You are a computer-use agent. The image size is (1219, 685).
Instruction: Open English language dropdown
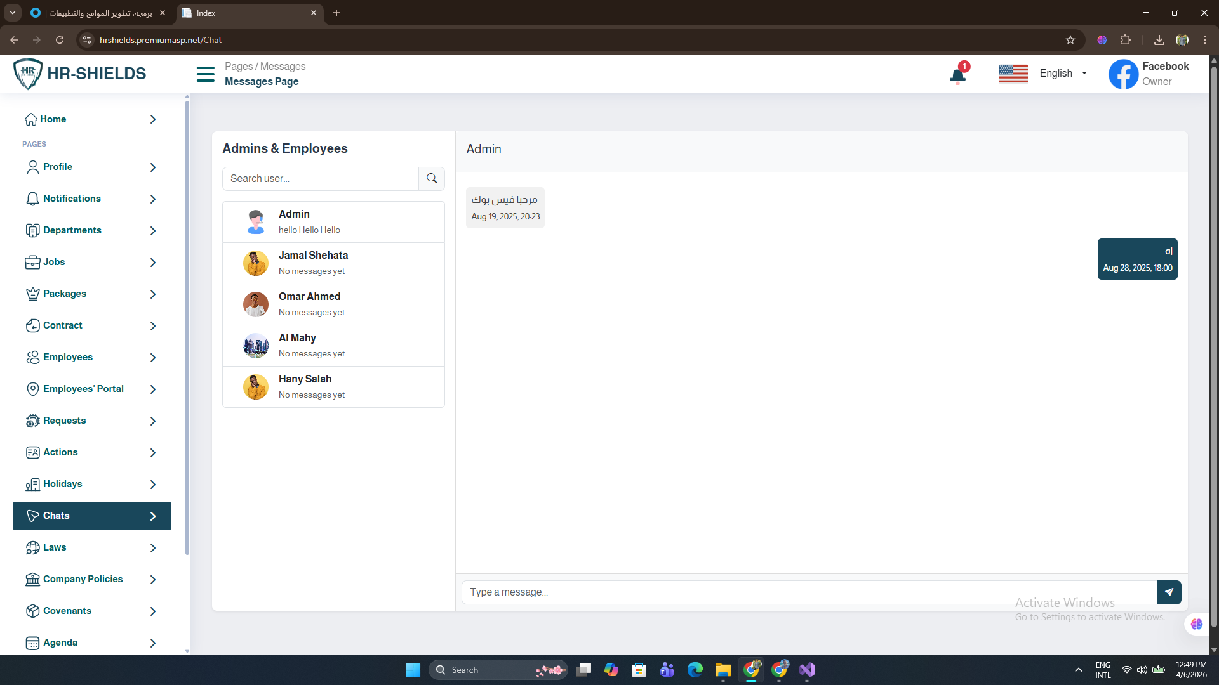pyautogui.click(x=1063, y=74)
